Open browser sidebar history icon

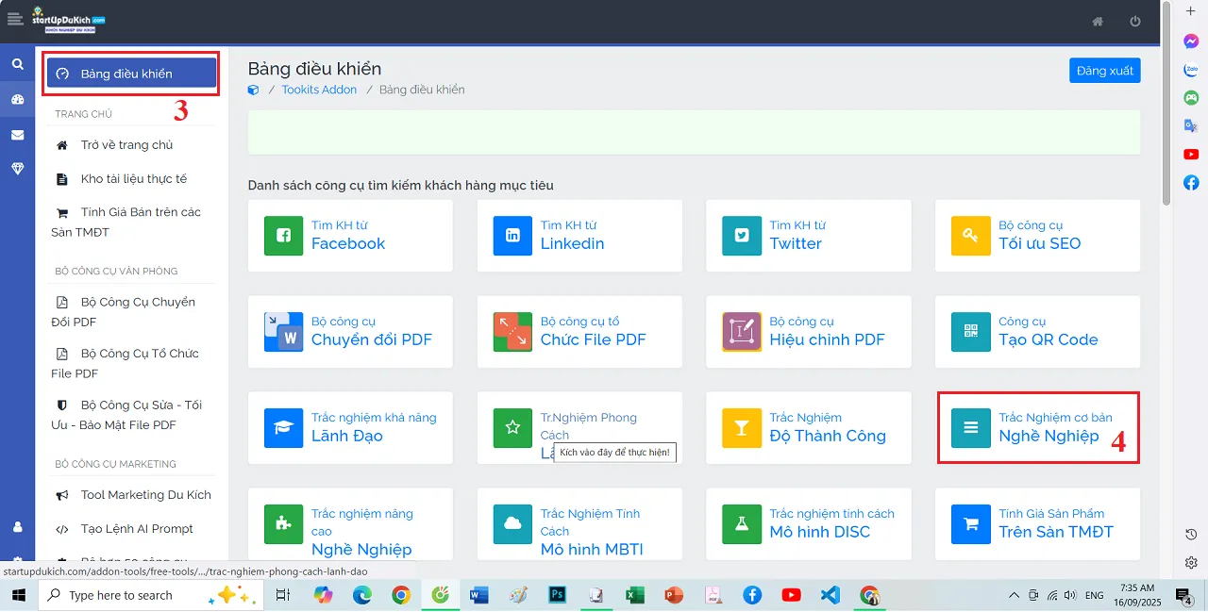1191,535
